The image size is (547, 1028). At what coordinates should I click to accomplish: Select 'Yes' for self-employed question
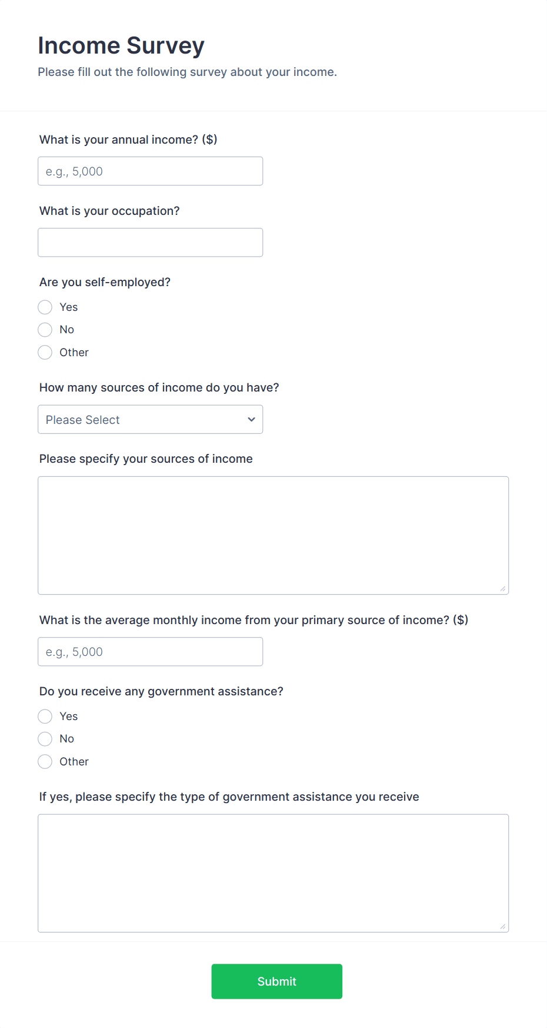point(45,307)
